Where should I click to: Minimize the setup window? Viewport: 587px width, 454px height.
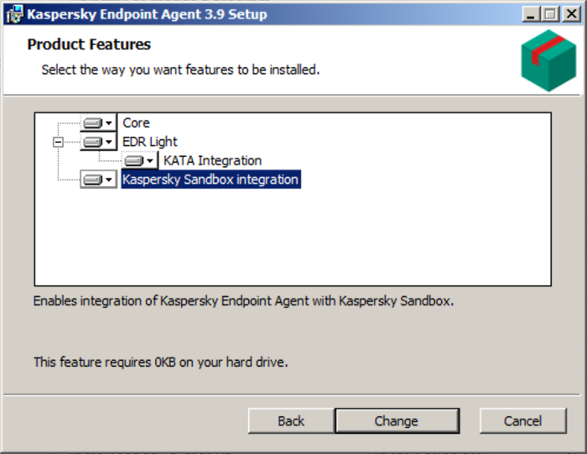[531, 14]
